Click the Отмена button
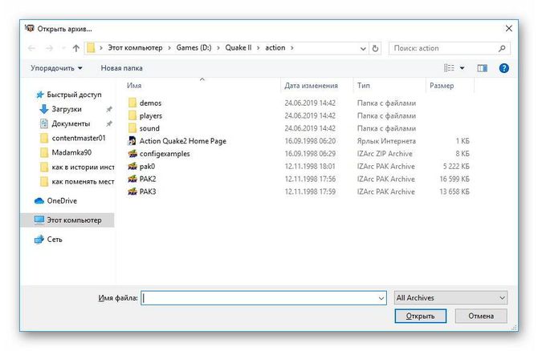538x351 pixels. [x=481, y=316]
